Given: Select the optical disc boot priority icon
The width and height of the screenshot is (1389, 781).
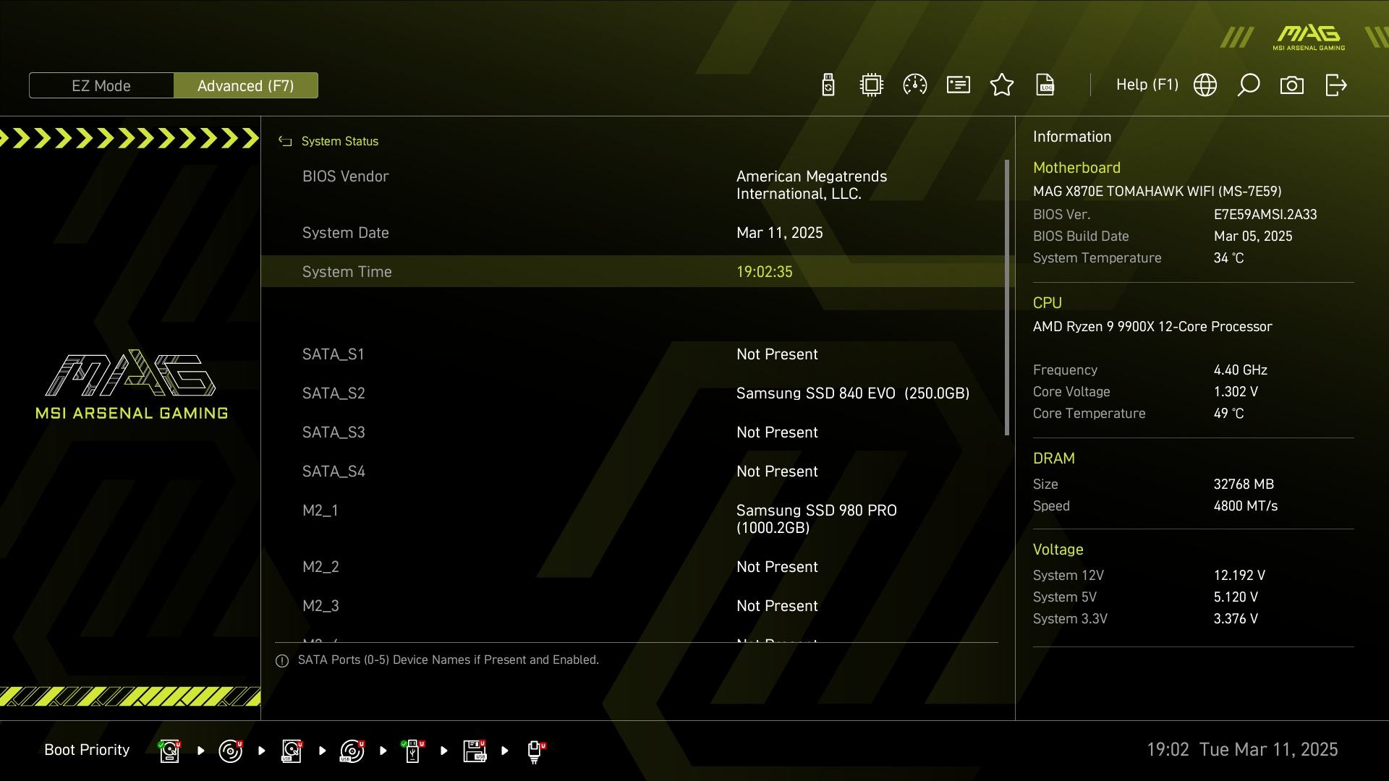Looking at the screenshot, I should [x=231, y=751].
